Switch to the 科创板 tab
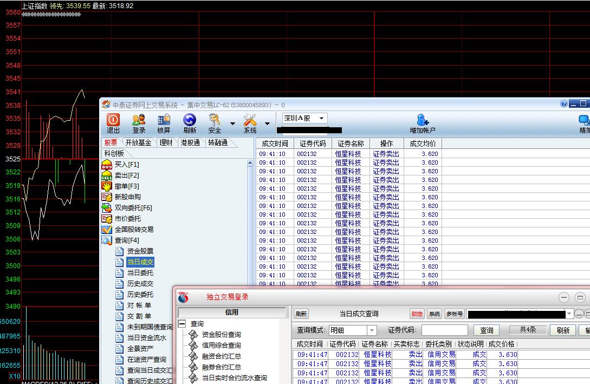Viewport: 590px width, 384px height. click(114, 153)
